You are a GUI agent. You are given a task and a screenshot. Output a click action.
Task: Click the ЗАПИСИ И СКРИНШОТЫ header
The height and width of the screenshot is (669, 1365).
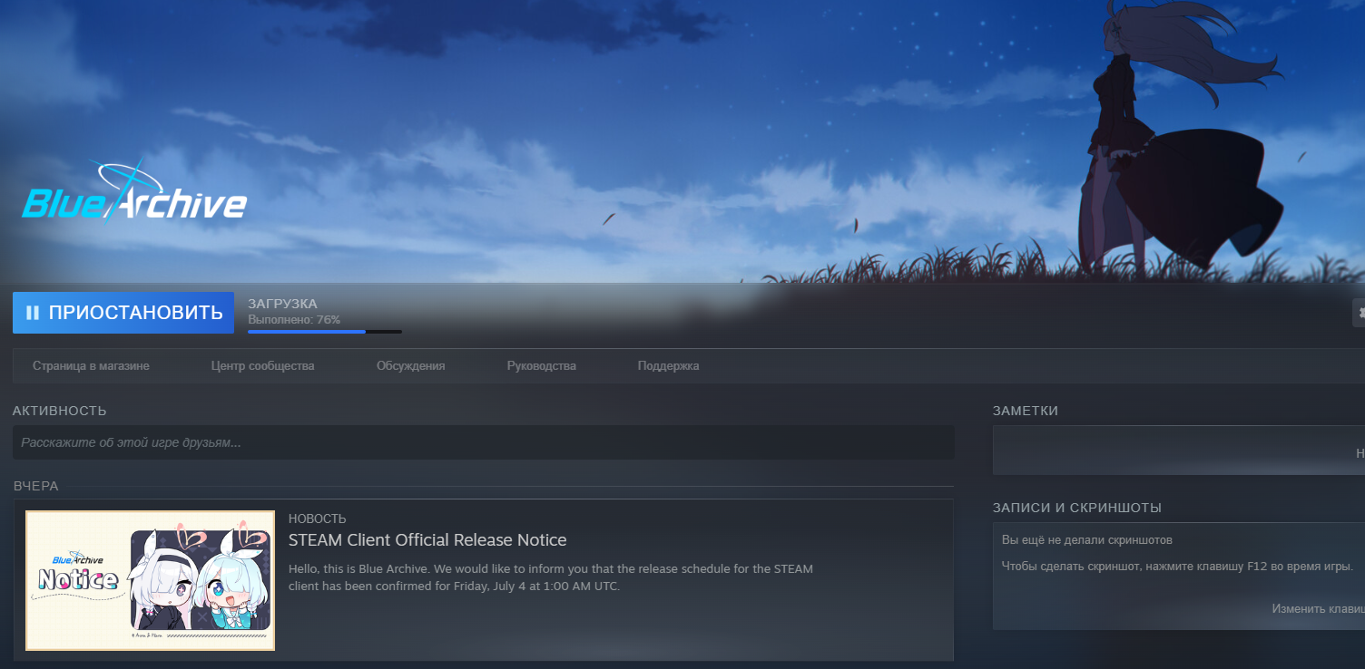pos(1077,508)
